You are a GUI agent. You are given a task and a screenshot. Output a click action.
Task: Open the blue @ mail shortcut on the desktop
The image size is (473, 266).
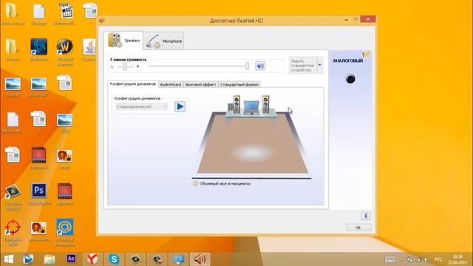pyautogui.click(x=65, y=232)
